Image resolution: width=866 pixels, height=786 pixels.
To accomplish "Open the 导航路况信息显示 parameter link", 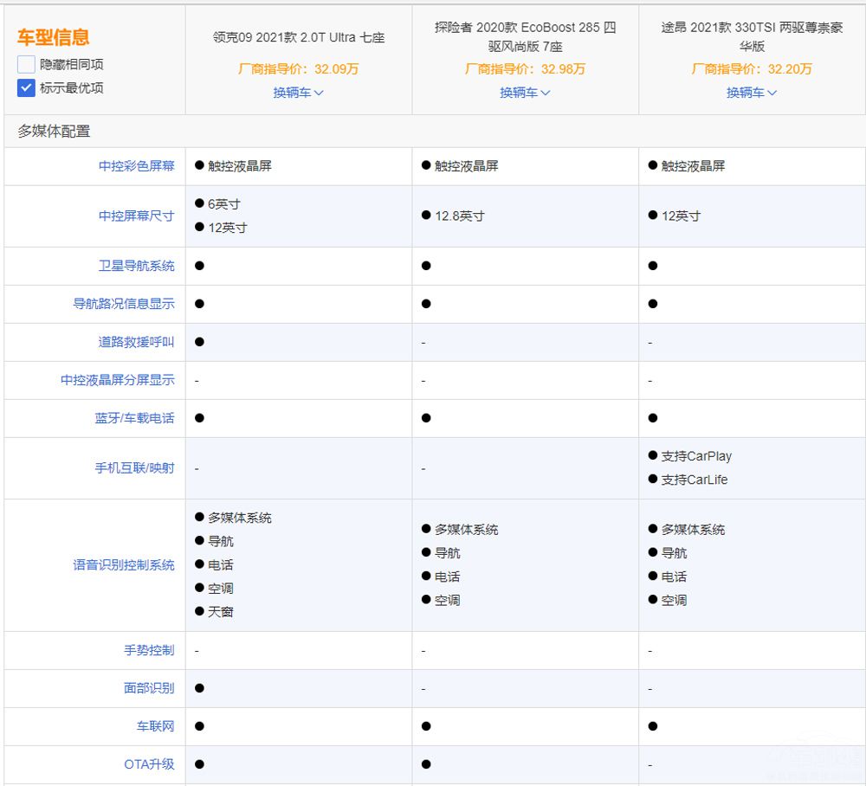I will pyautogui.click(x=124, y=304).
